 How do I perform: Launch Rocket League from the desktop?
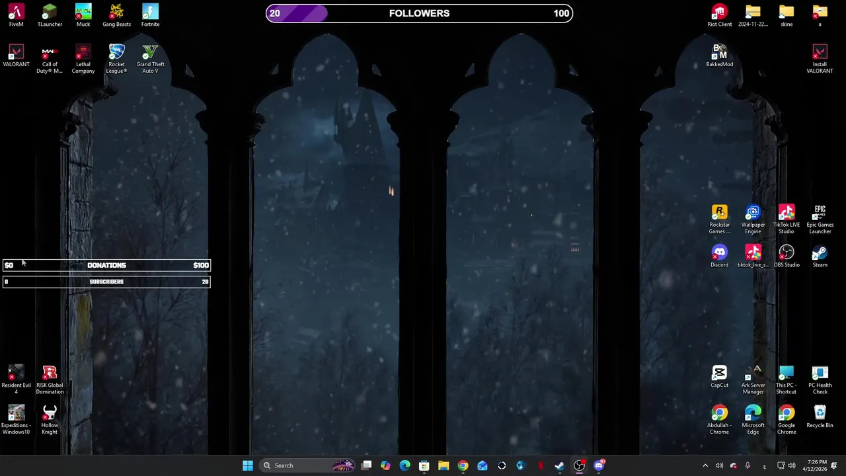[116, 59]
